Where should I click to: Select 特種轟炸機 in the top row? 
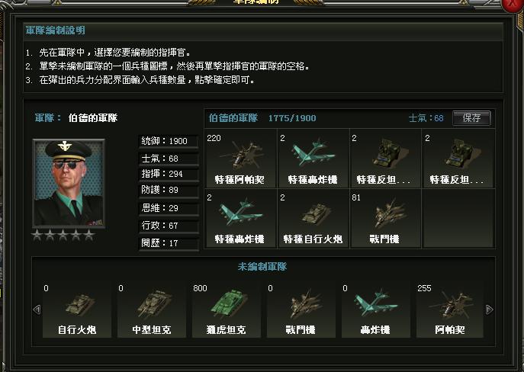pos(313,159)
